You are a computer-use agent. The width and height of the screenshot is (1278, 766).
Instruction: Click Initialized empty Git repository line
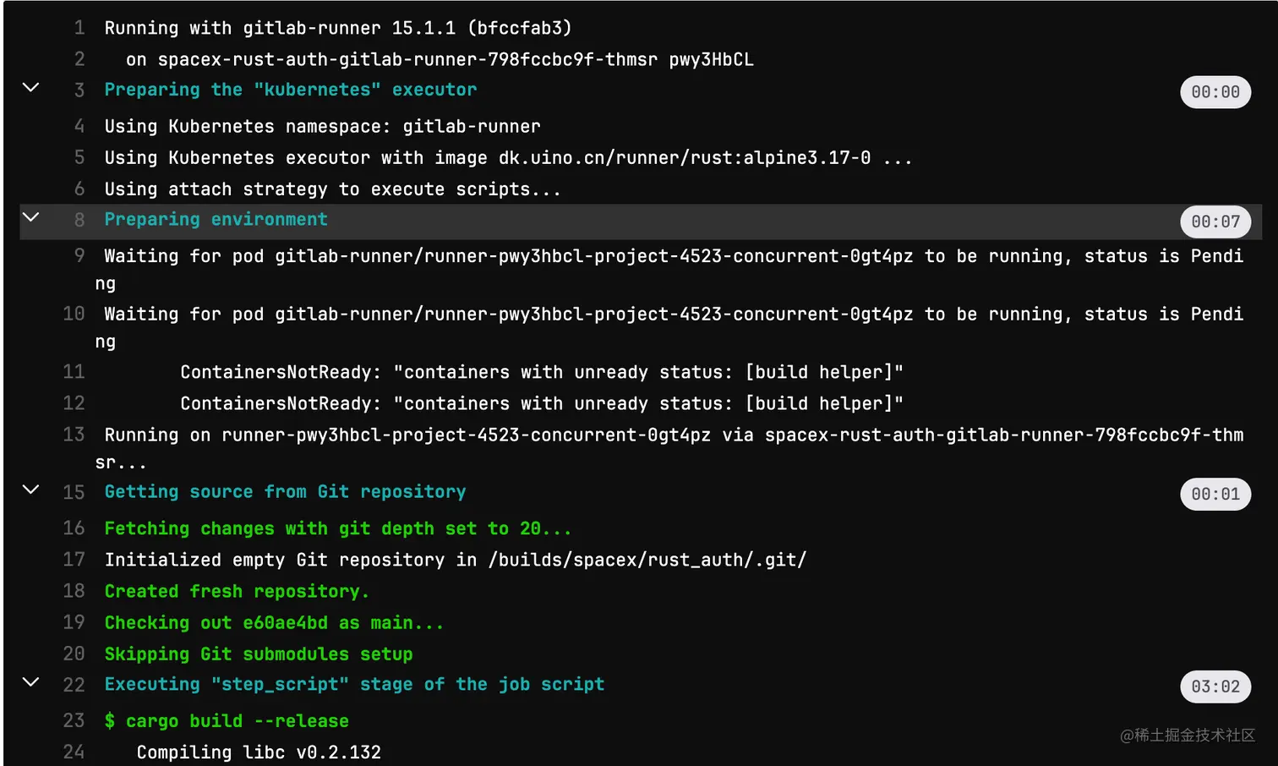tap(456, 560)
